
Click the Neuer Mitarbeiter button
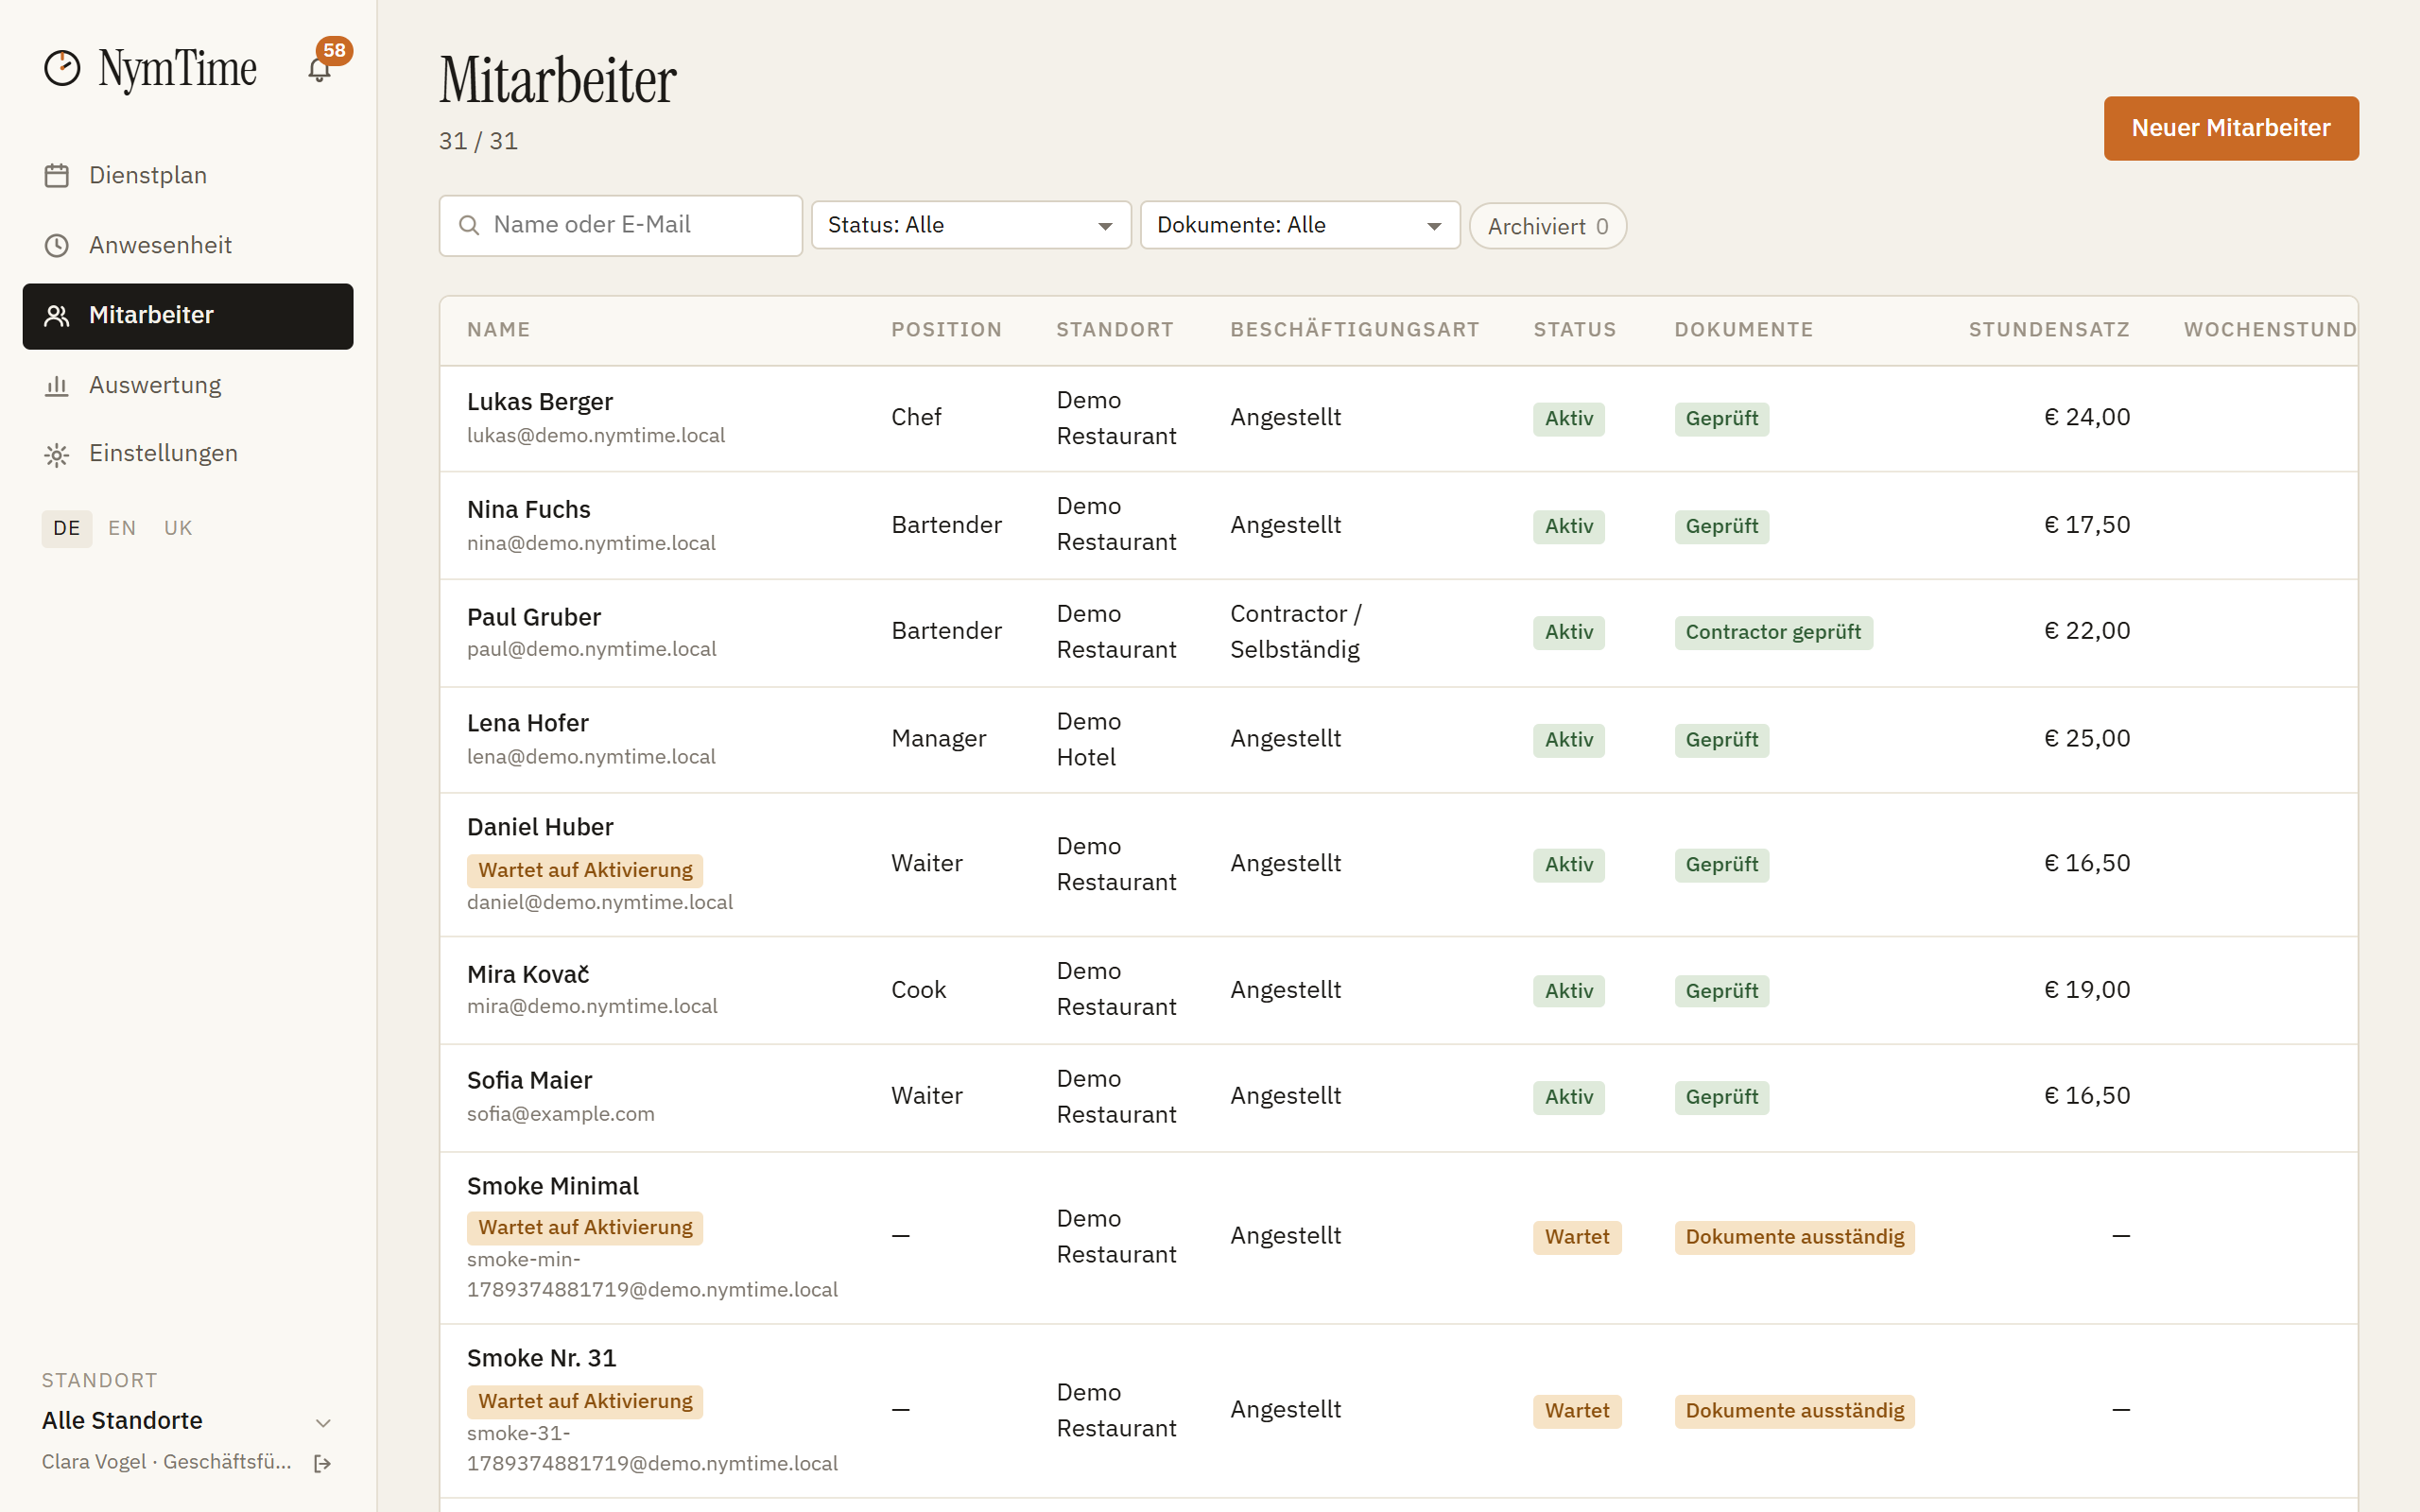[2231, 128]
